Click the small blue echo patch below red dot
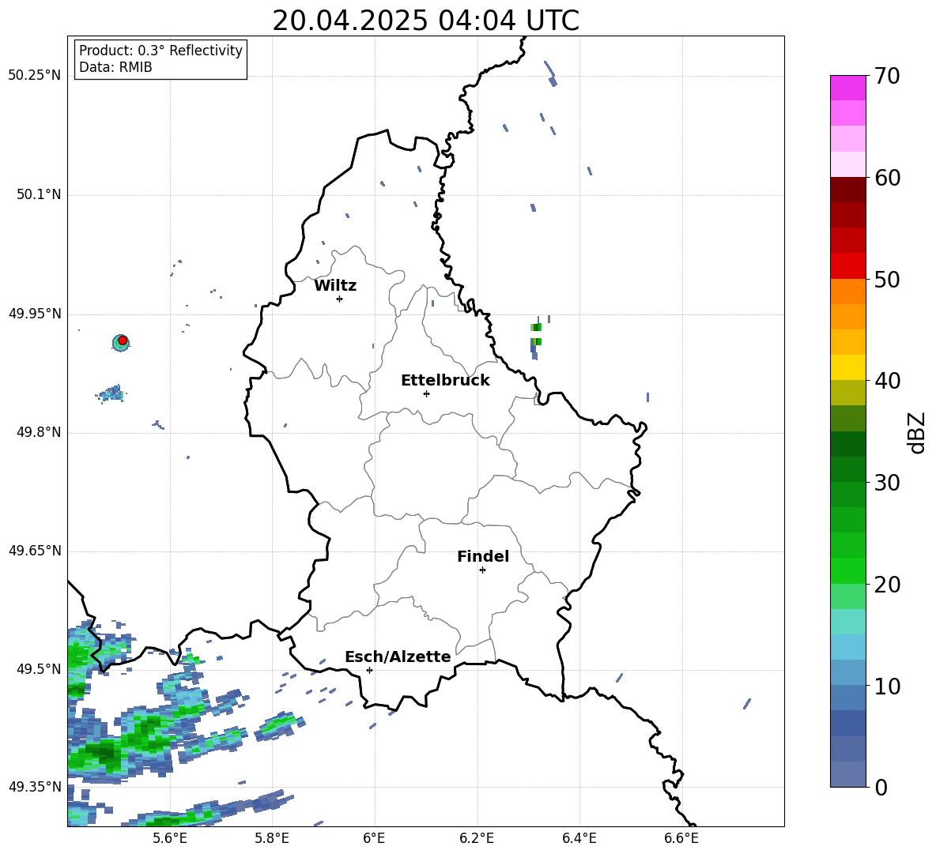Image resolution: width=936 pixels, height=854 pixels. click(111, 393)
